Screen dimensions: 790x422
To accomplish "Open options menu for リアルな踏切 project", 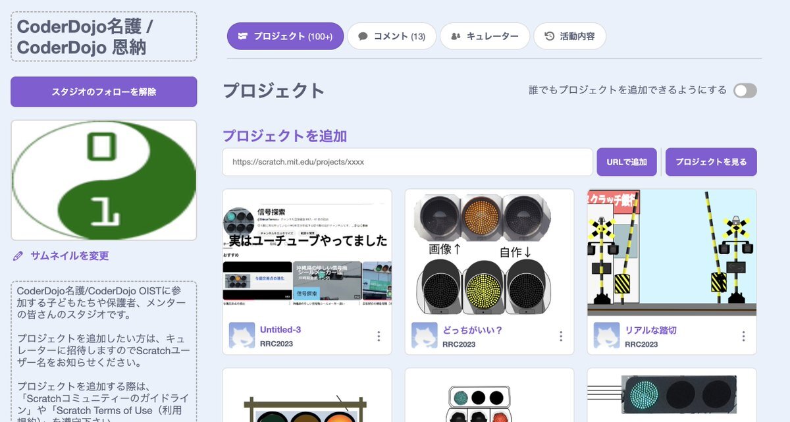I will [743, 336].
